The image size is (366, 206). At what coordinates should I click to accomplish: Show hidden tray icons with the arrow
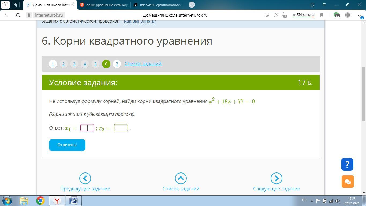point(312,201)
